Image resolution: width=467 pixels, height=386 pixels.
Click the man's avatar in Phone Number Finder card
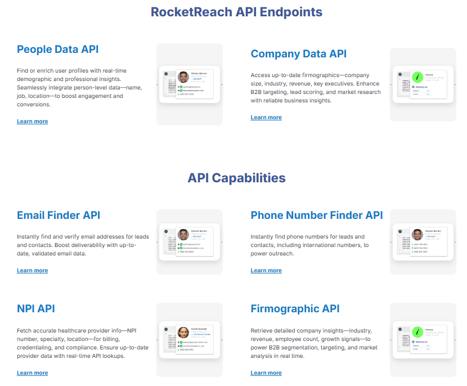point(417,235)
